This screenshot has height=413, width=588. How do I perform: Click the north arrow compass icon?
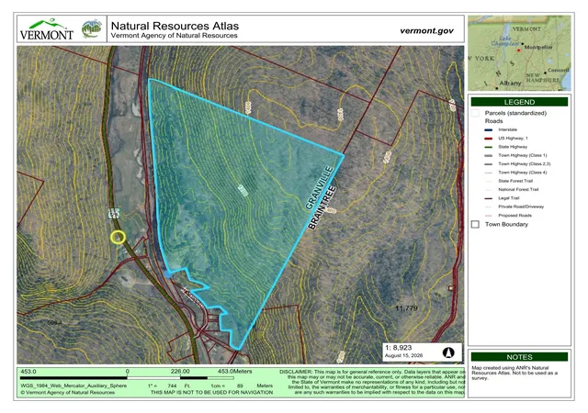448,352
